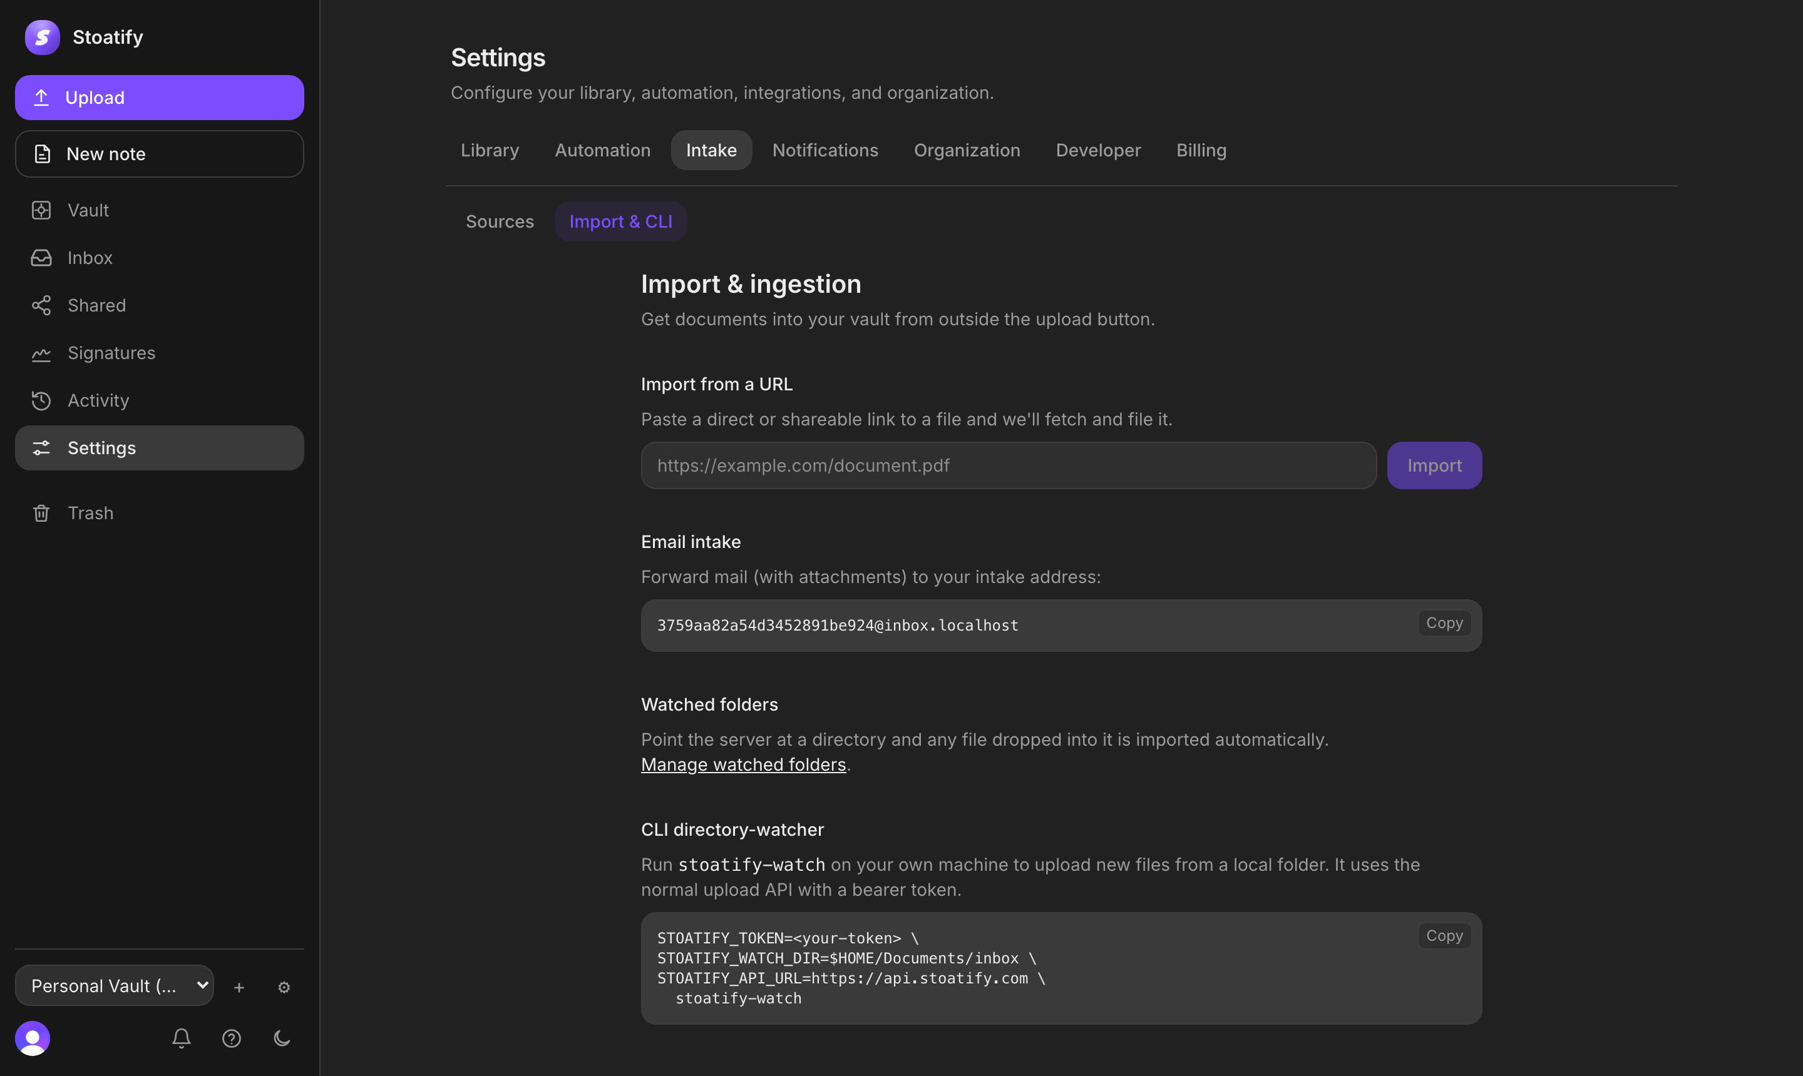The image size is (1803, 1076).
Task: Click the Upload arrow icon
Action: pos(41,97)
